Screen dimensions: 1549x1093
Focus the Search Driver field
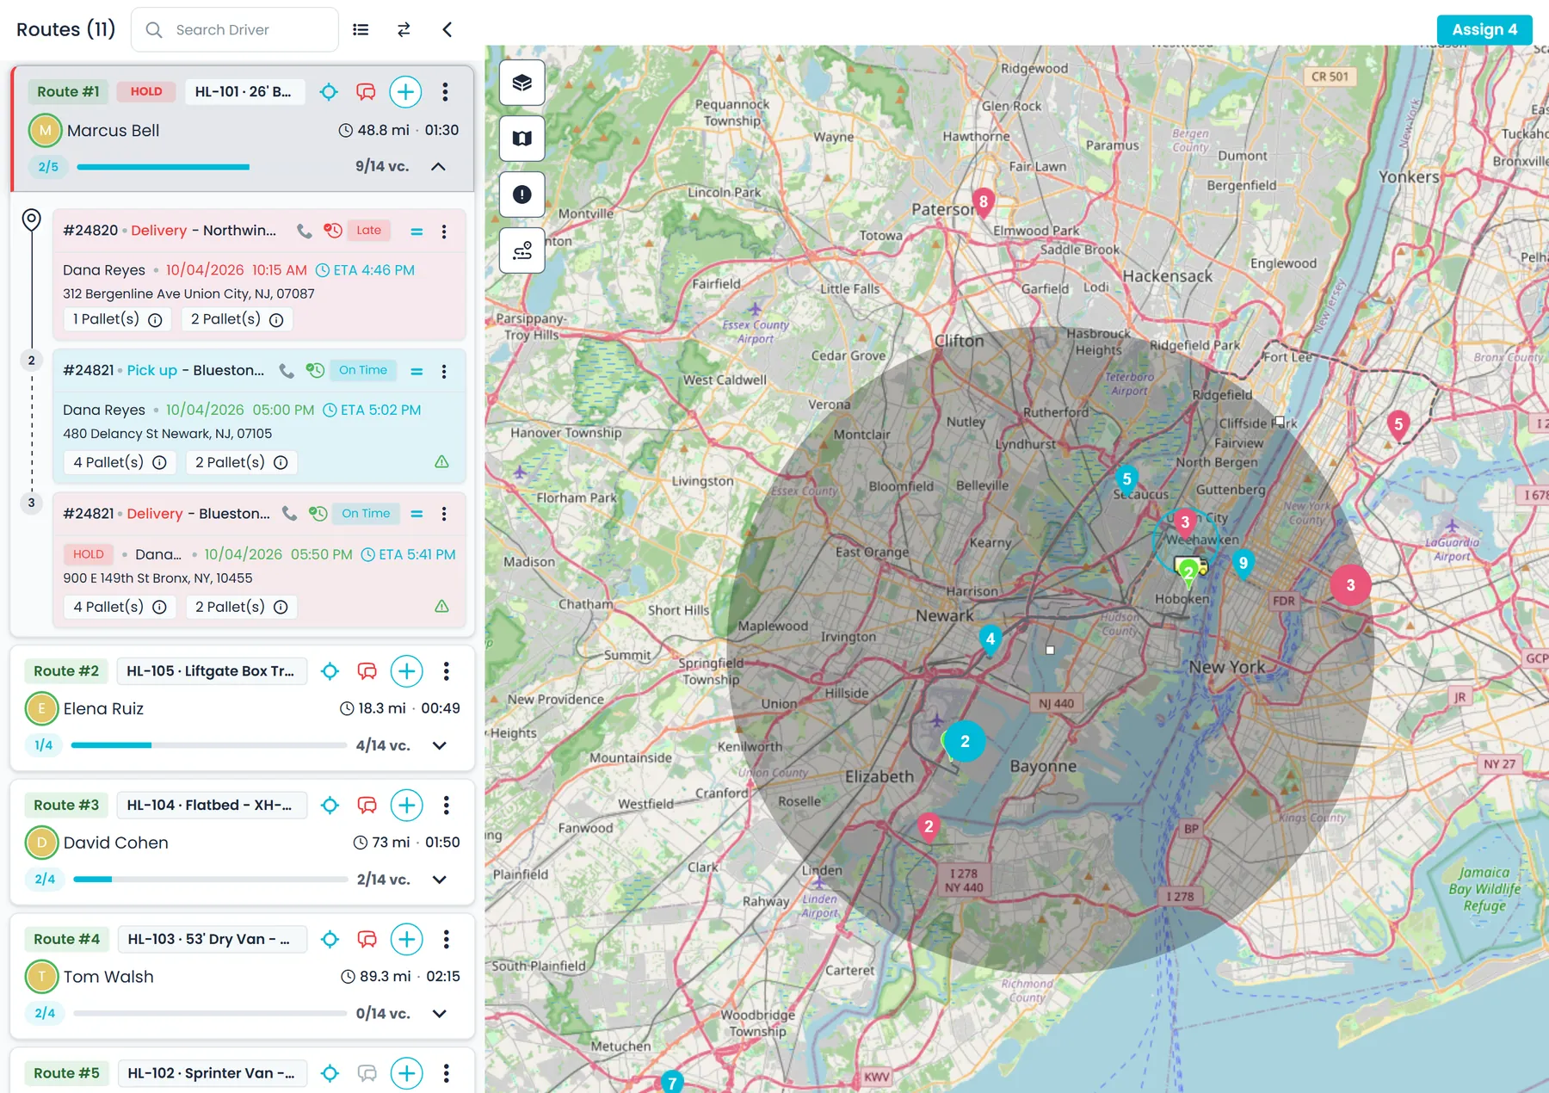pos(235,30)
